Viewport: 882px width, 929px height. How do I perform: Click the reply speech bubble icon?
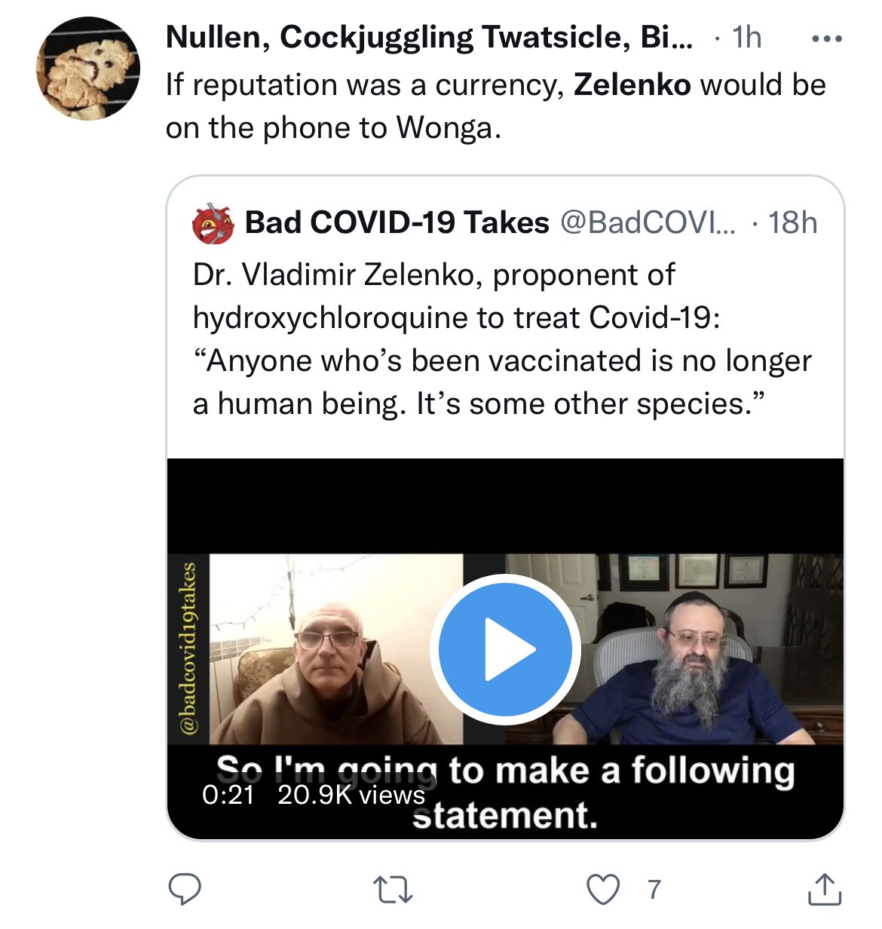[184, 889]
